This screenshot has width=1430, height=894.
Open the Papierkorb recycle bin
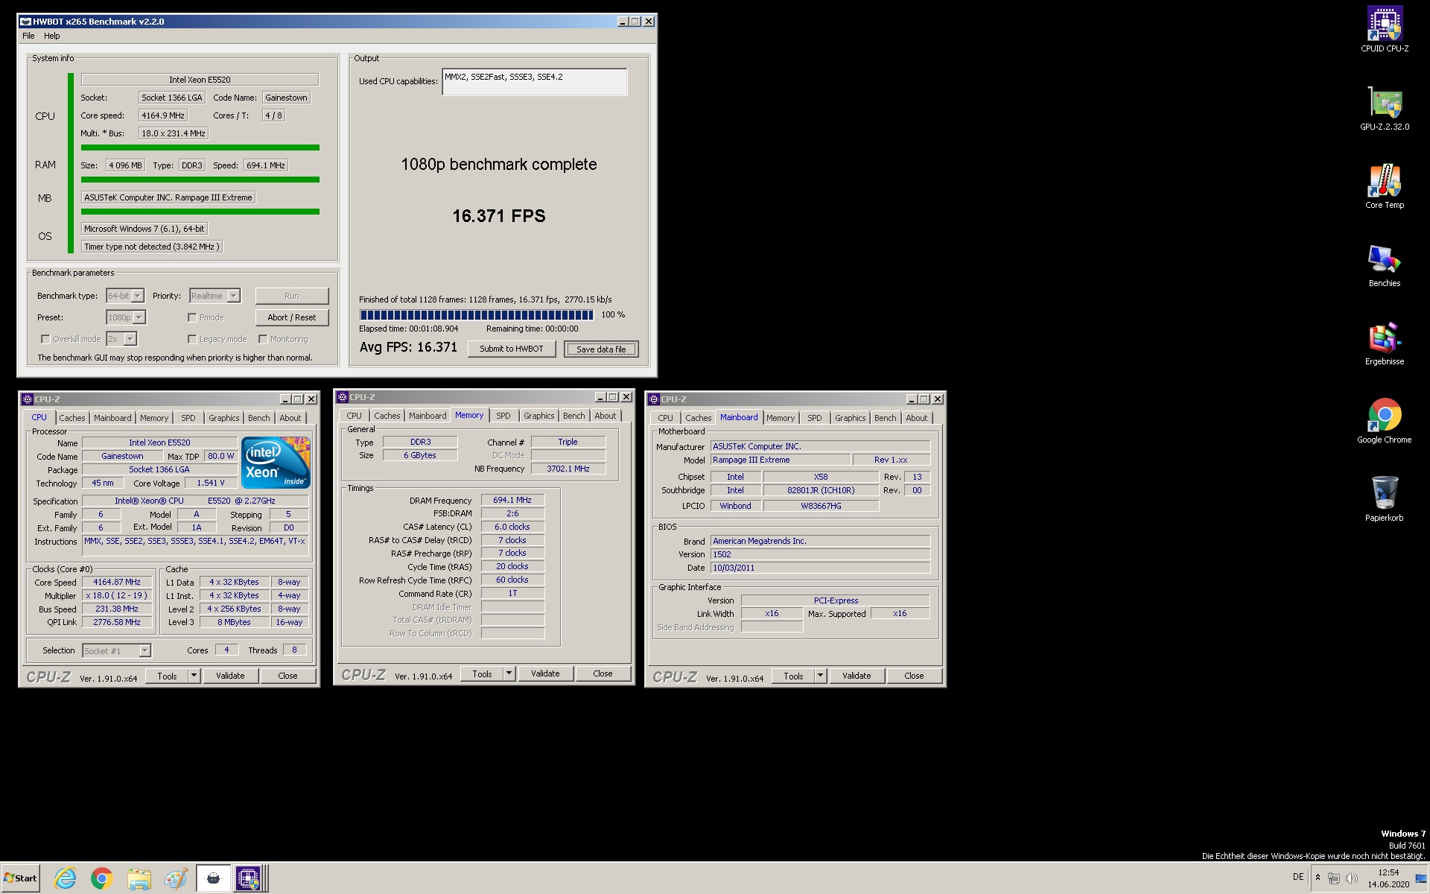(1385, 499)
